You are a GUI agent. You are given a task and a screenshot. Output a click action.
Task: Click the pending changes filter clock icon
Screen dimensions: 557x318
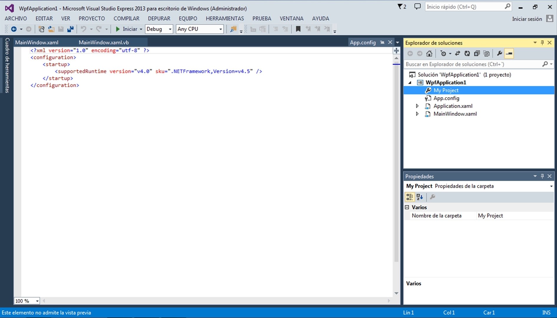443,54
